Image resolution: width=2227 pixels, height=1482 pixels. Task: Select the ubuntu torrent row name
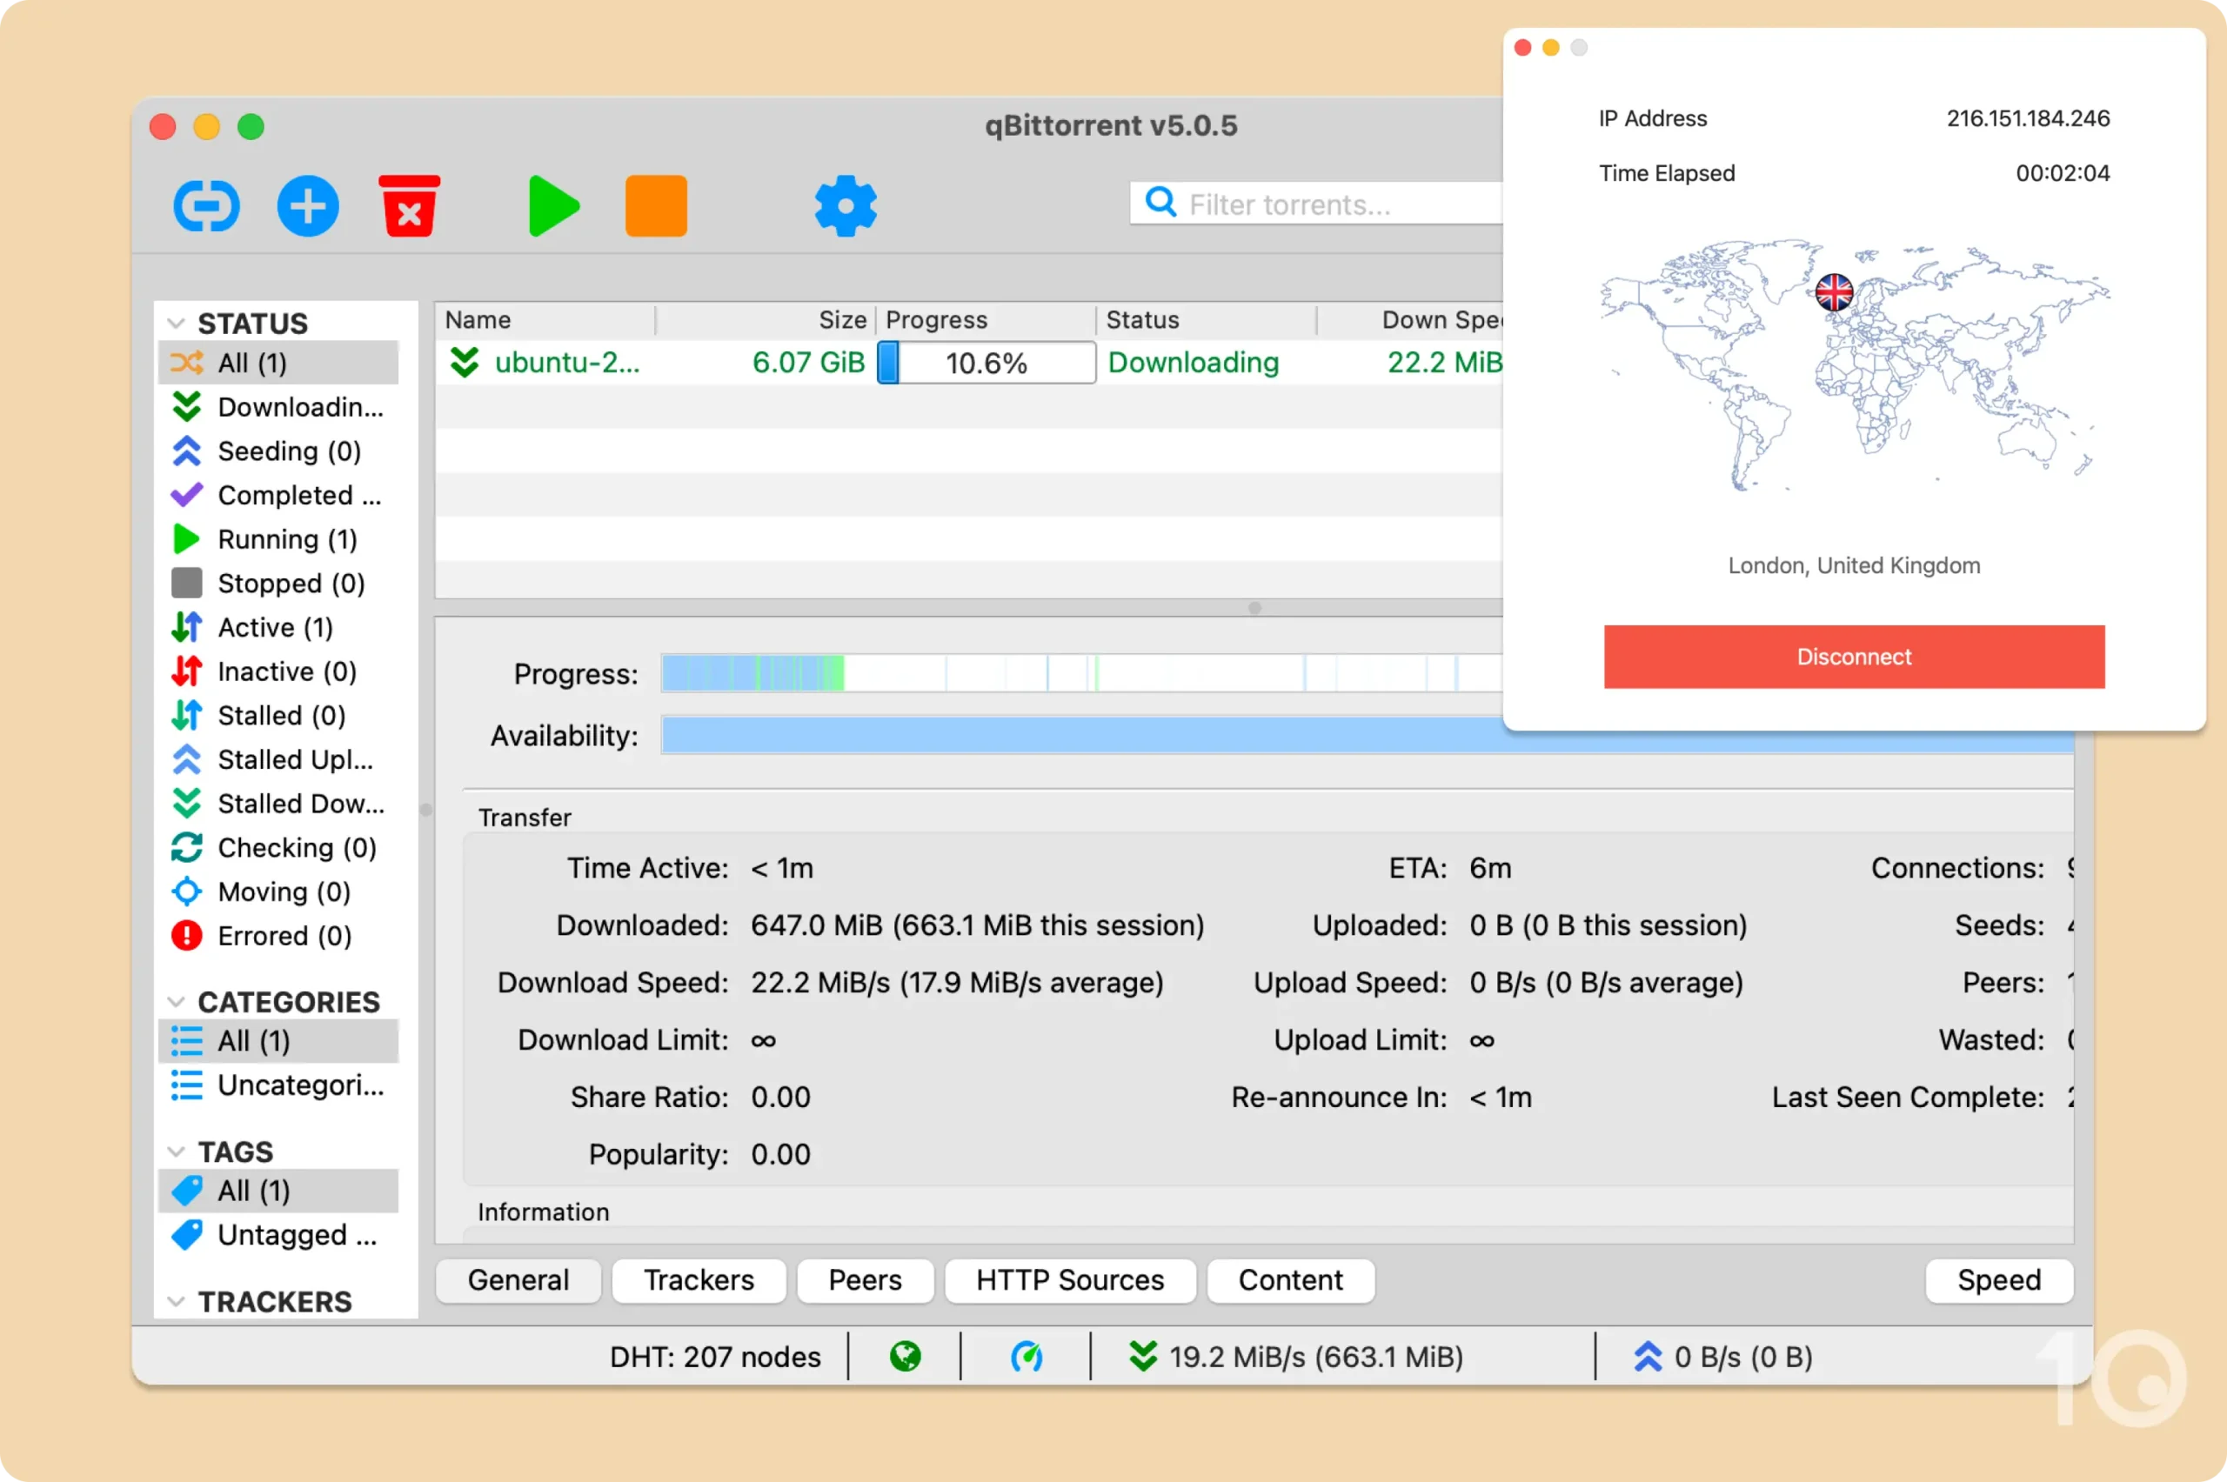click(x=567, y=363)
